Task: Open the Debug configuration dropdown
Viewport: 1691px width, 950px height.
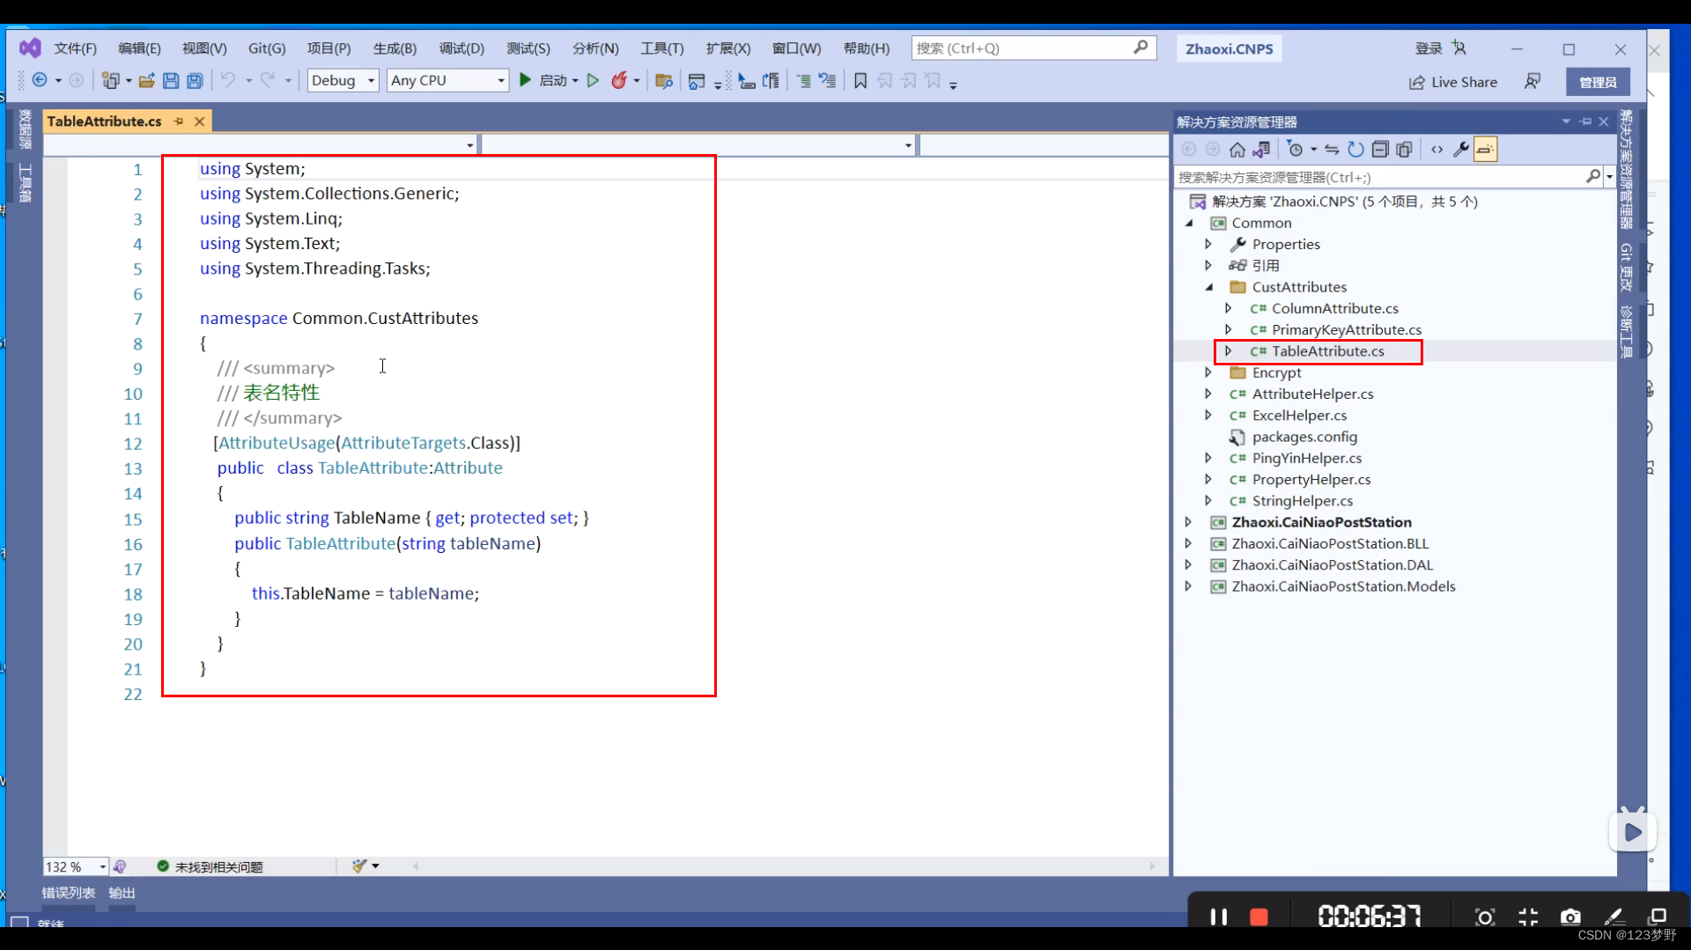Action: click(x=343, y=80)
